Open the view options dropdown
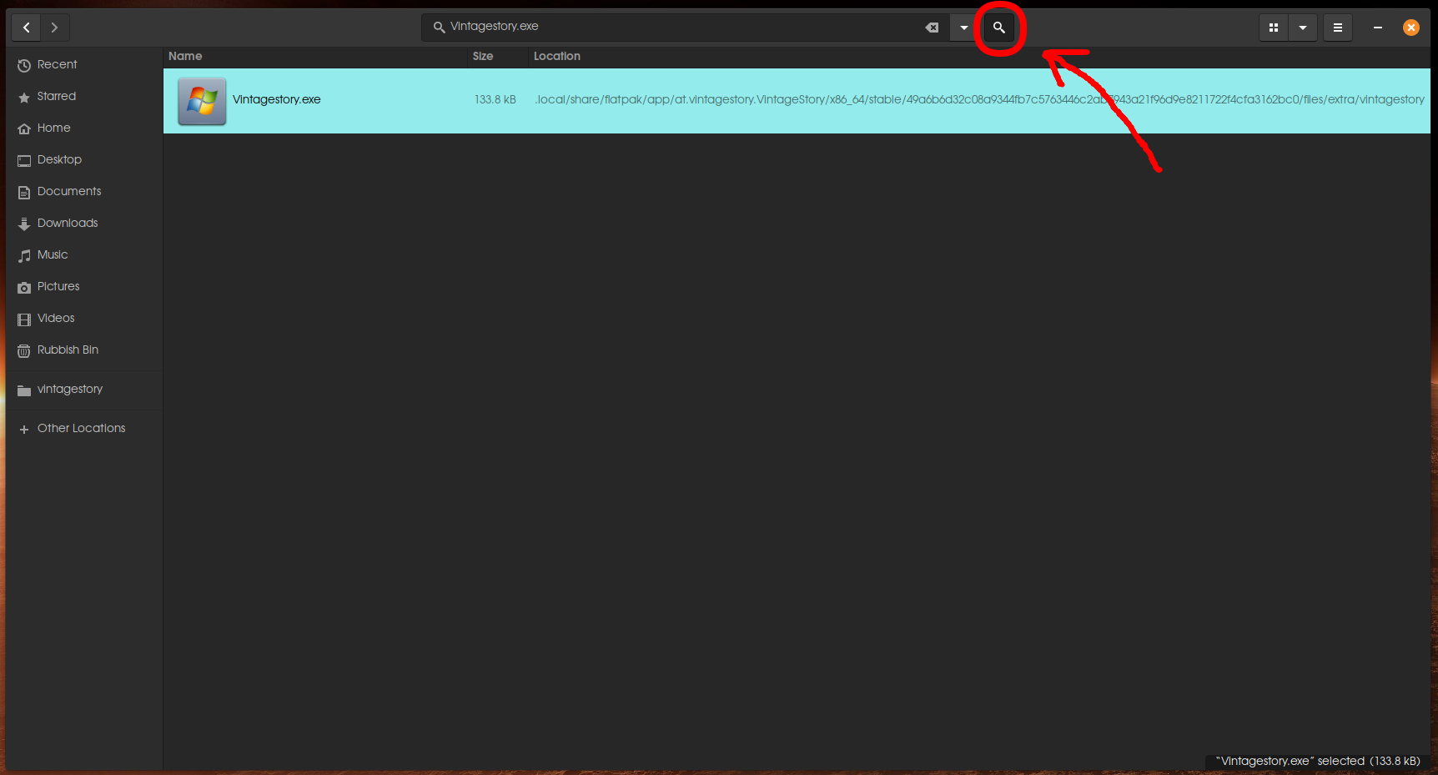Image resolution: width=1438 pixels, height=775 pixels. point(1302,28)
